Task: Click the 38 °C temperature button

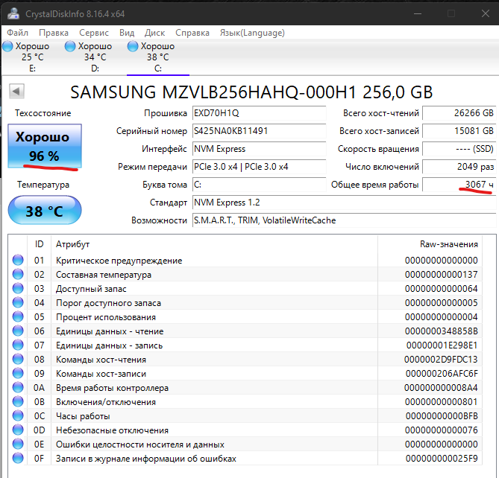Action: click(45, 210)
